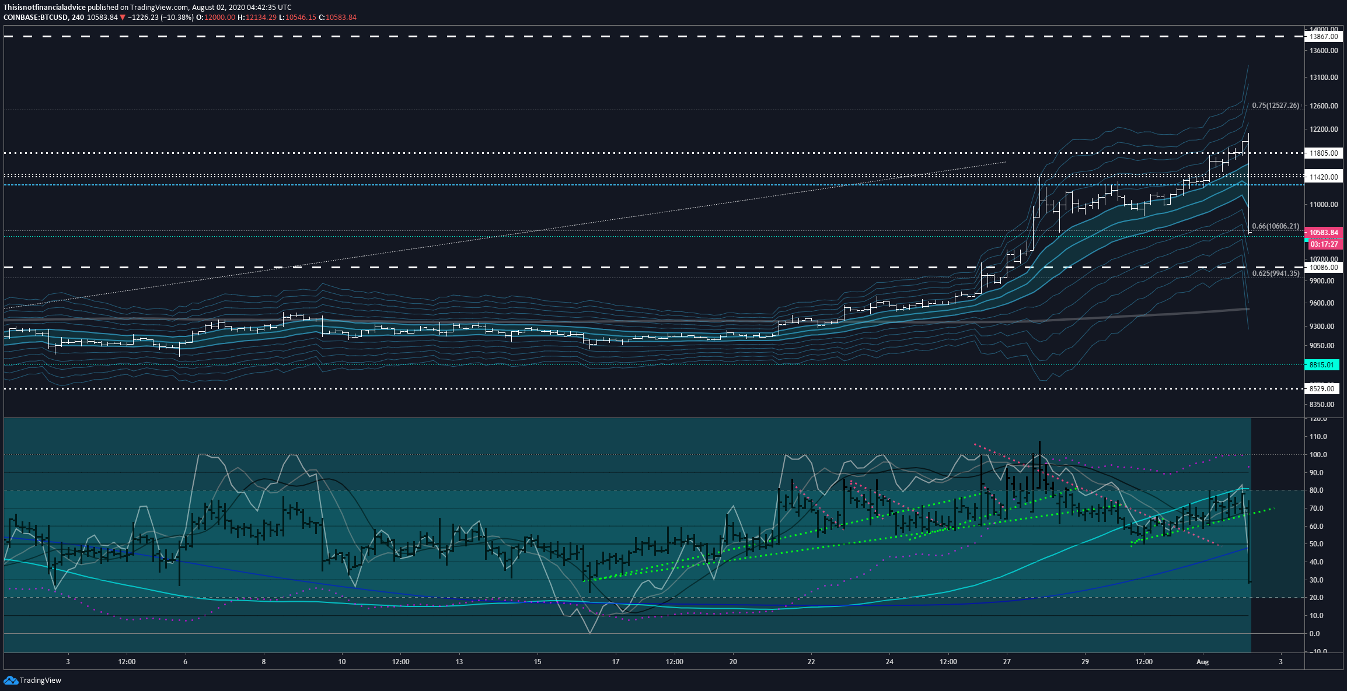Click the 80.0 oscillator scale label
This screenshot has width=1347, height=691.
(1316, 490)
